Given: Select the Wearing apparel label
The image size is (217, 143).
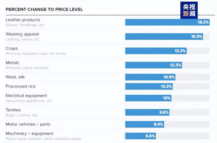Looking at the screenshot, I should pyautogui.click(x=22, y=34).
